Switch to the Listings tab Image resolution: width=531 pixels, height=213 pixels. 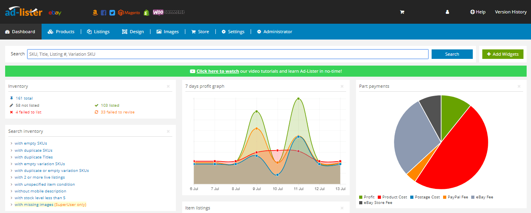[x=98, y=32]
